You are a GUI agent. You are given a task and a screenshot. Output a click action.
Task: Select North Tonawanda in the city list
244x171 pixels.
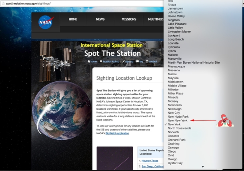pyautogui.click(x=180, y=128)
